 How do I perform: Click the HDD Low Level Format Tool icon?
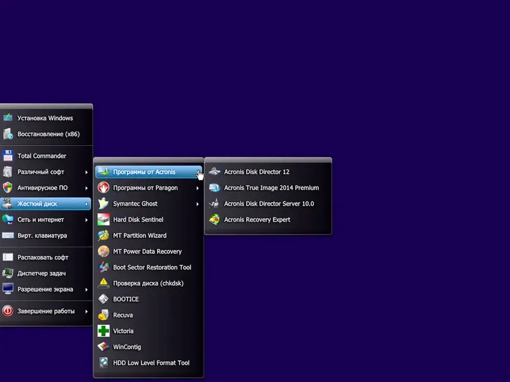click(x=103, y=363)
